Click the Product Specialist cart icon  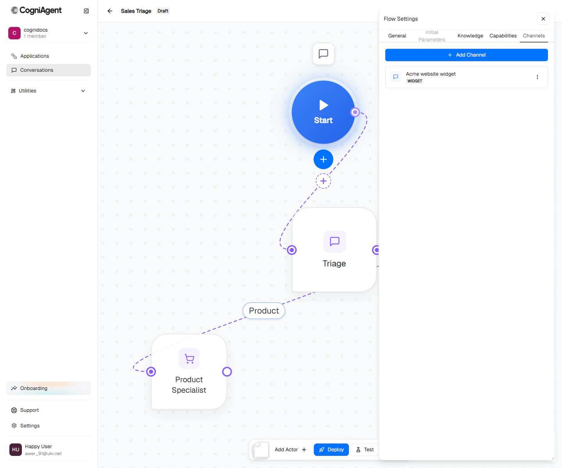click(x=189, y=358)
